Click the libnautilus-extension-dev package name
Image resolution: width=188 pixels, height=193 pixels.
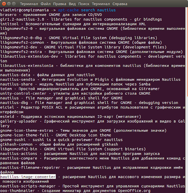[29, 56]
